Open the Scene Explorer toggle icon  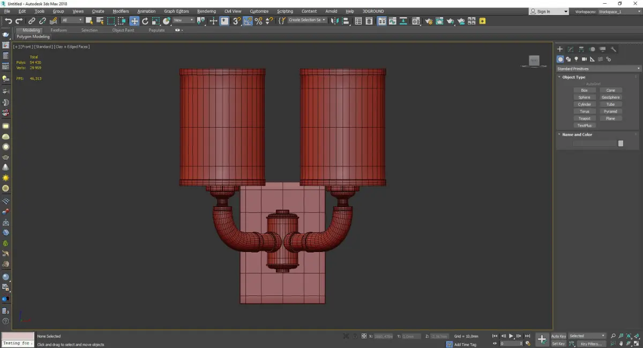point(358,21)
